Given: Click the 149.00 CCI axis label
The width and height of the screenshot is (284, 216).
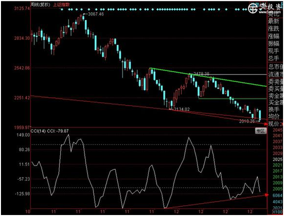Looking at the screenshot, I should pyautogui.click(x=23, y=135).
